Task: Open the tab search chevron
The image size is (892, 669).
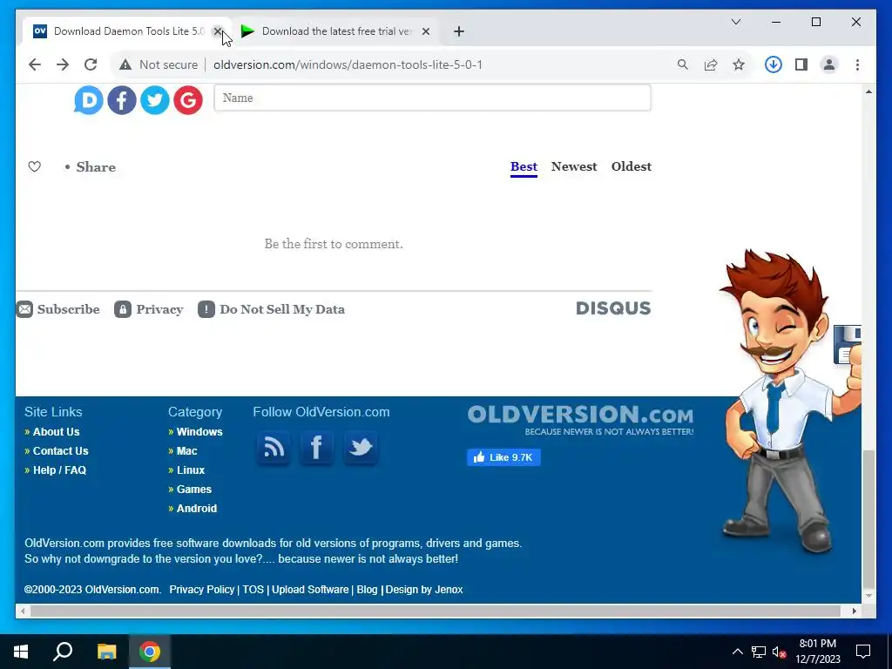Action: coord(735,22)
